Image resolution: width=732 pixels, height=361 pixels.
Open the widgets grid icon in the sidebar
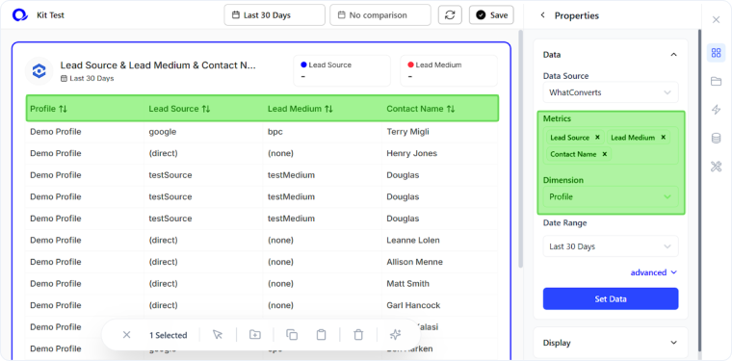pyautogui.click(x=716, y=53)
